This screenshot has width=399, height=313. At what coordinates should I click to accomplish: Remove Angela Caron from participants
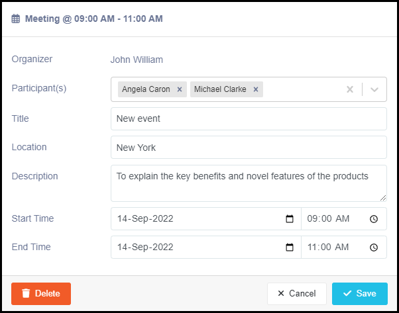click(180, 89)
